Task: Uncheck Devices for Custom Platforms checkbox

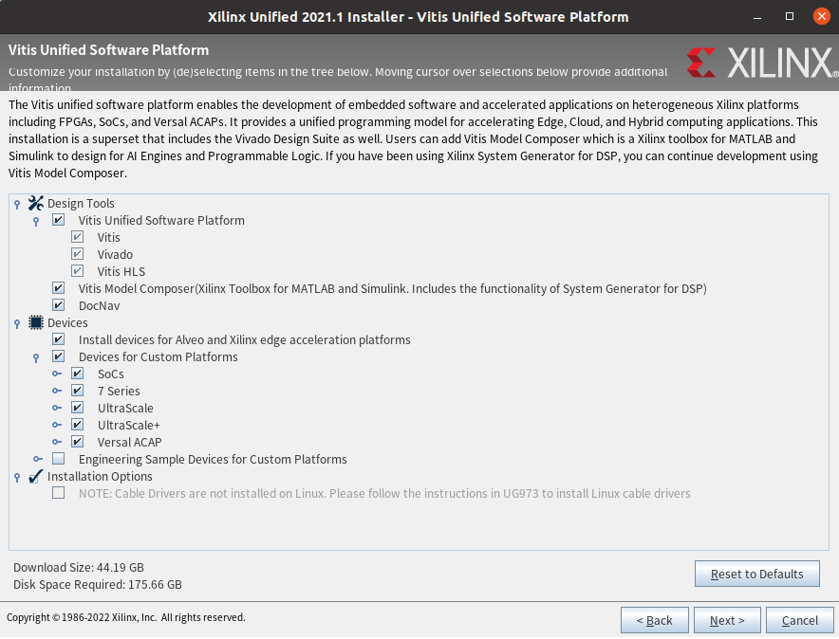Action: (x=58, y=356)
